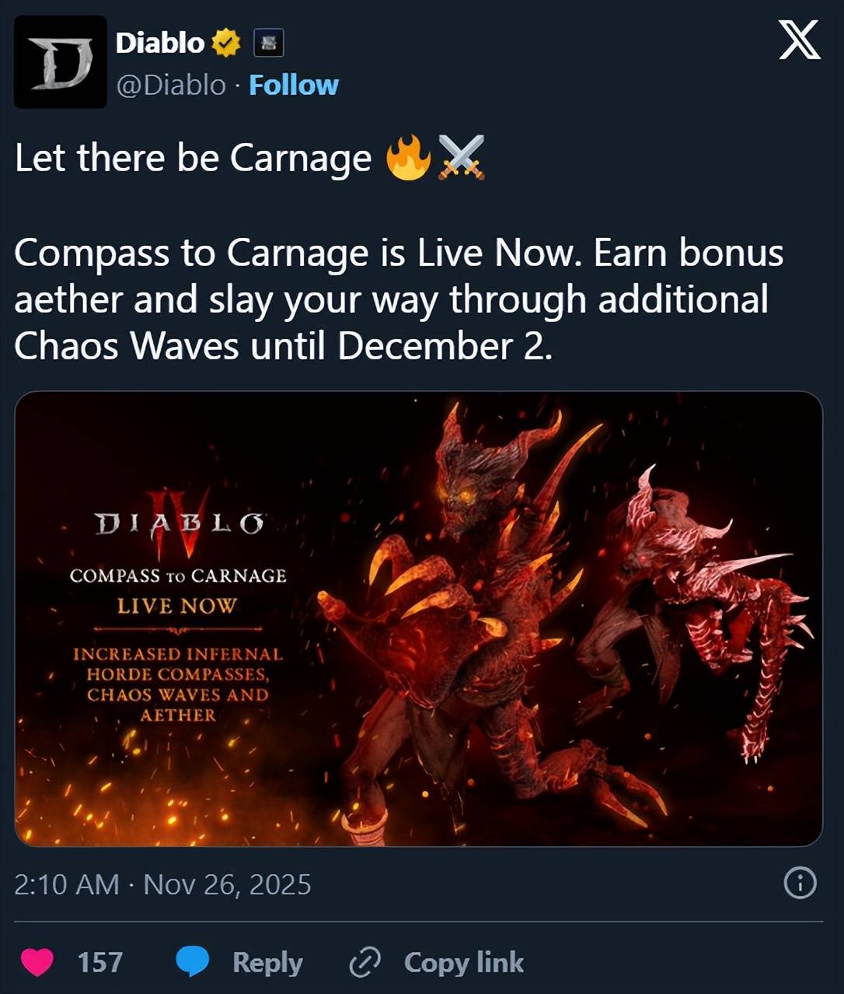Click the chain link icon
The image size is (844, 994).
364,963
